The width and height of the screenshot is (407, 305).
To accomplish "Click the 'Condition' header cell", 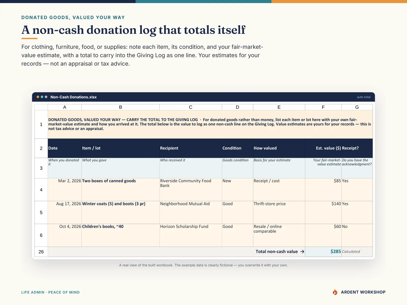I will (238, 148).
